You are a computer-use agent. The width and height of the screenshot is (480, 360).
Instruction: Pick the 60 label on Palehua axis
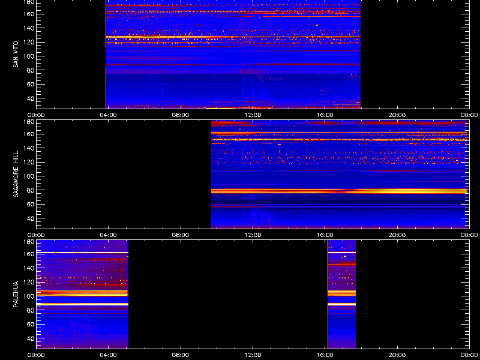pos(29,325)
